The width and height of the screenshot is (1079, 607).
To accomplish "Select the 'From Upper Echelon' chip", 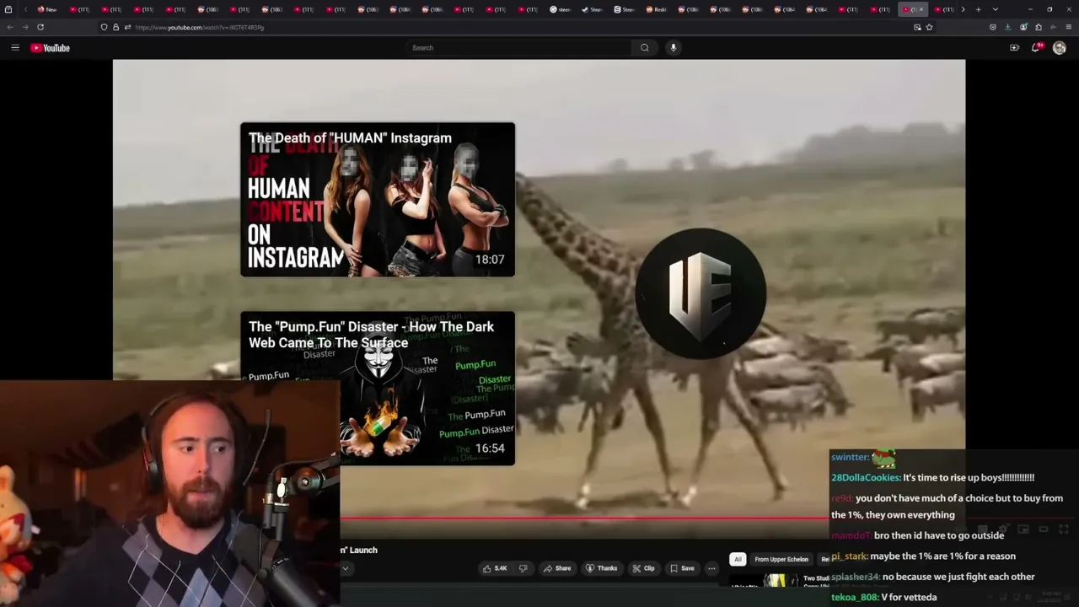I will [781, 559].
